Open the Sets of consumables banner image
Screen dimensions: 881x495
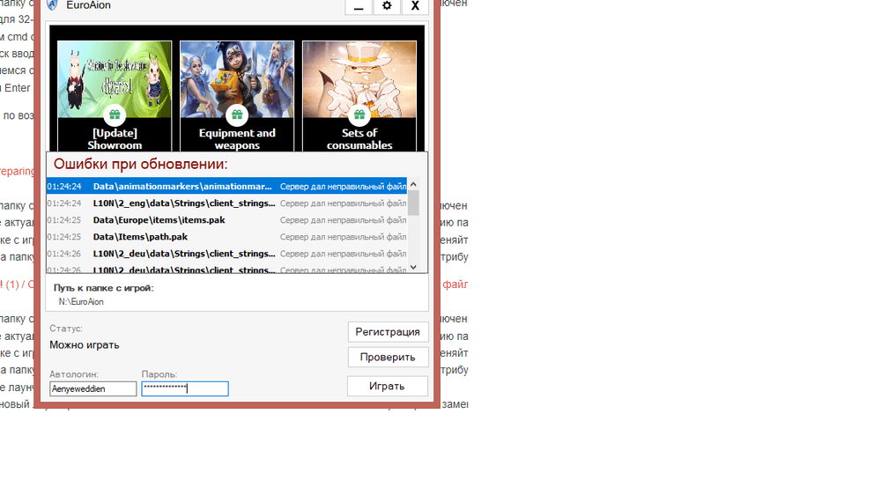pyautogui.click(x=359, y=78)
